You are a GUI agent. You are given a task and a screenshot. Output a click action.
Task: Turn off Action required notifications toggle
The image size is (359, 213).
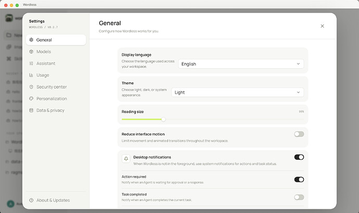click(x=299, y=180)
